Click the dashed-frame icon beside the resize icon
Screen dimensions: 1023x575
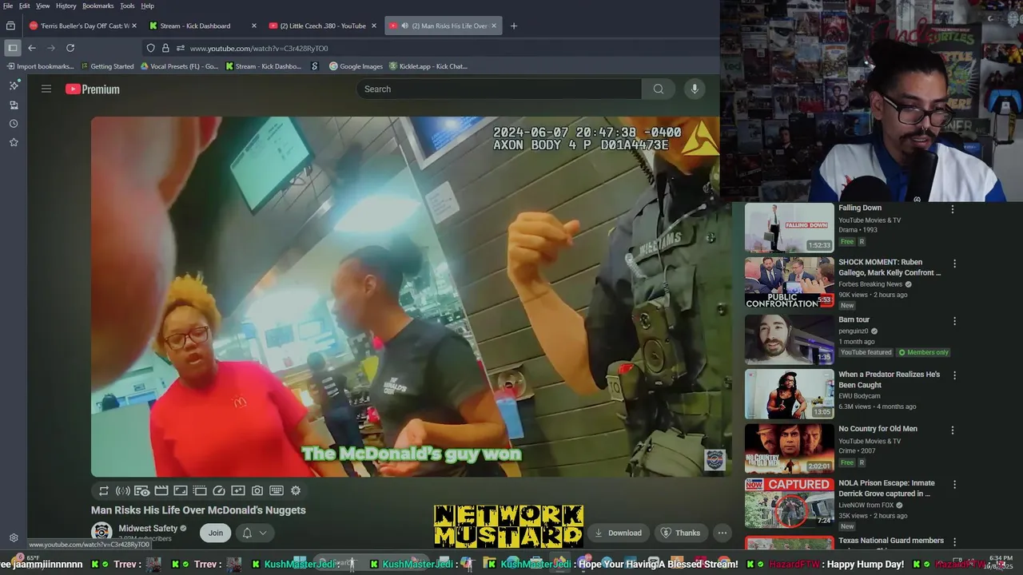click(200, 491)
